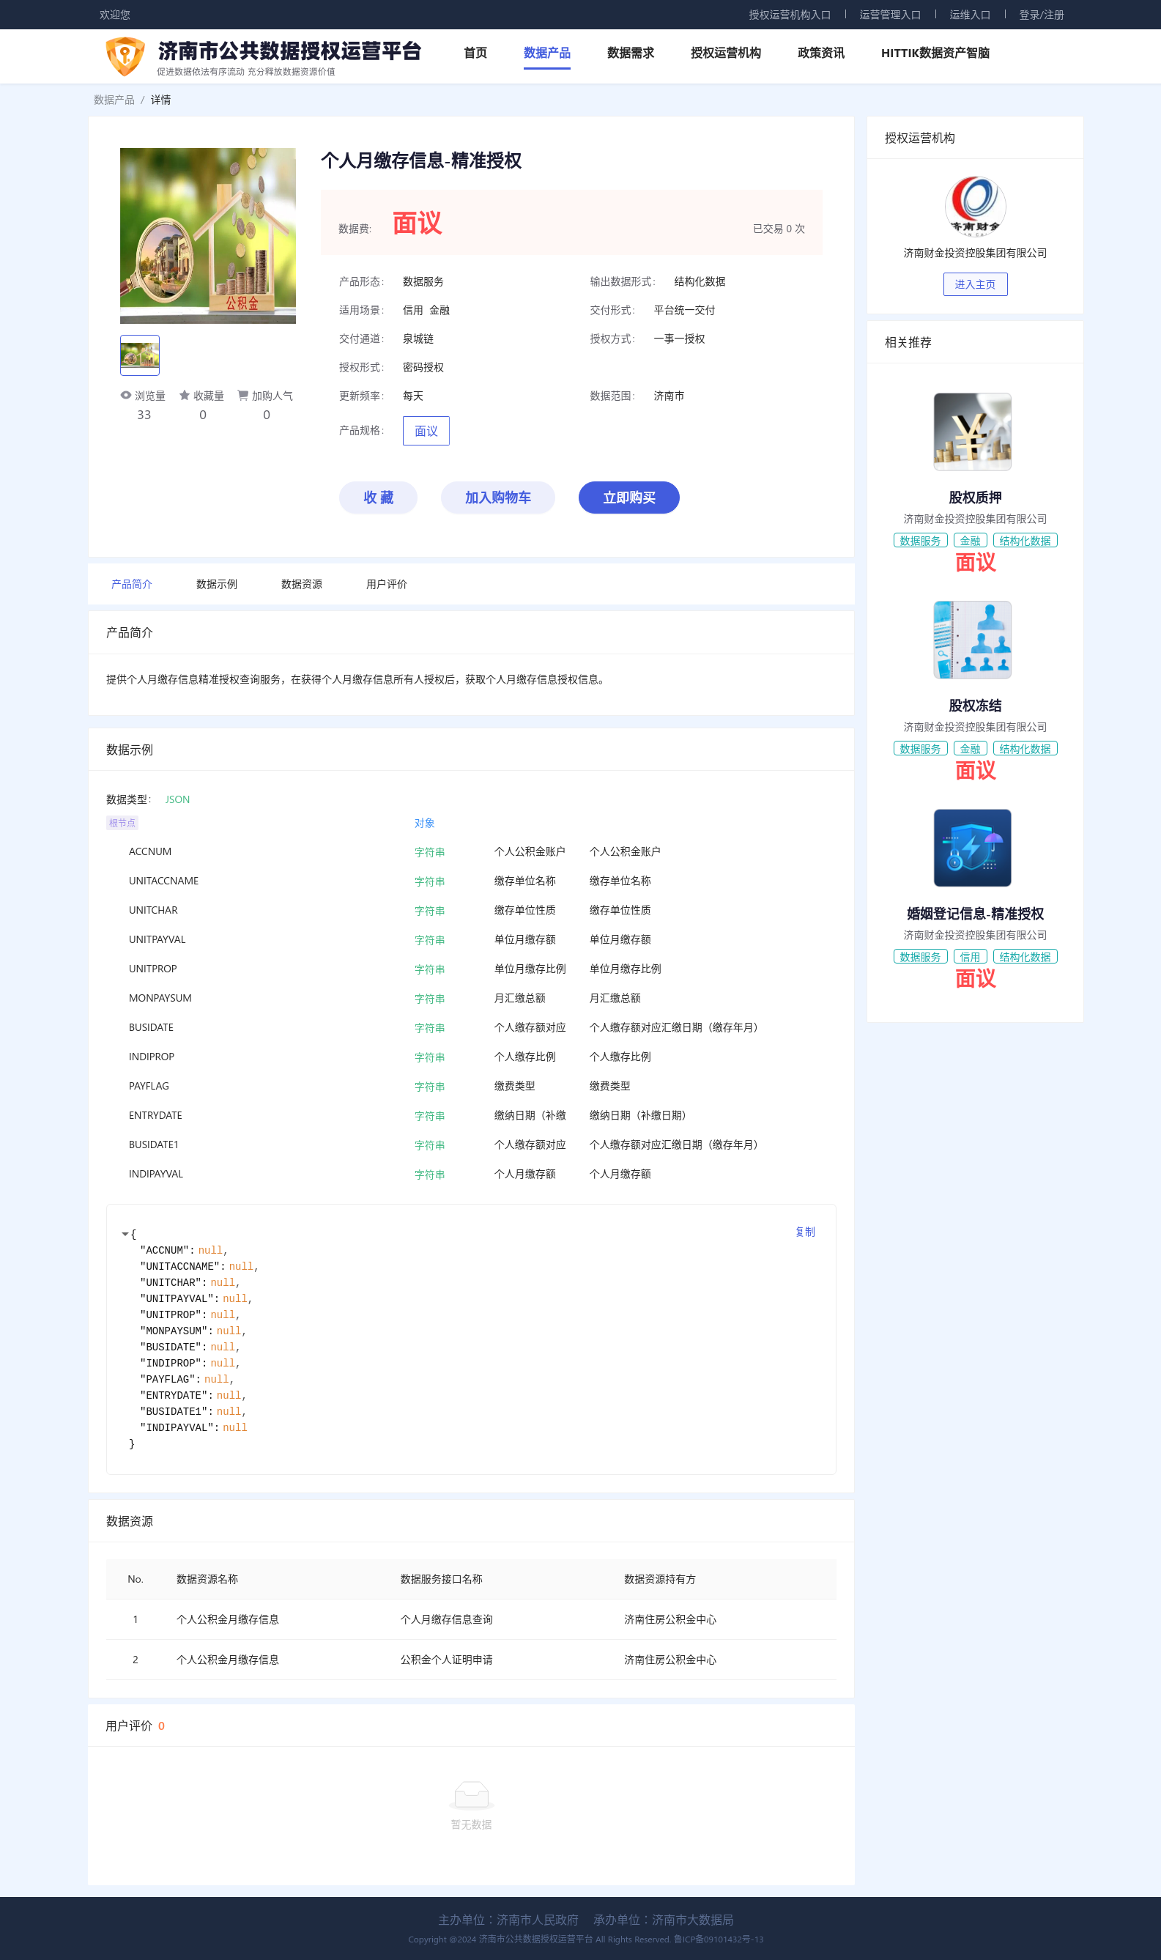This screenshot has height=1960, width=1161.
Task: Click 登录/注册 link
Action: 1042,15
